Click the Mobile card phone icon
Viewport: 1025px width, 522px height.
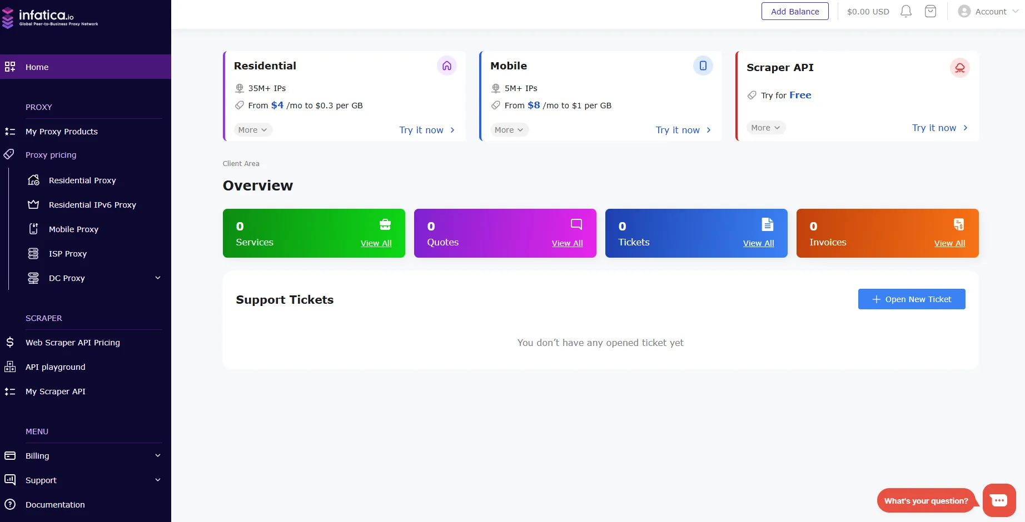[x=703, y=66]
